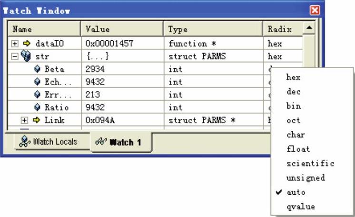
Task: Select the Ratio variable name
Action: coord(57,107)
